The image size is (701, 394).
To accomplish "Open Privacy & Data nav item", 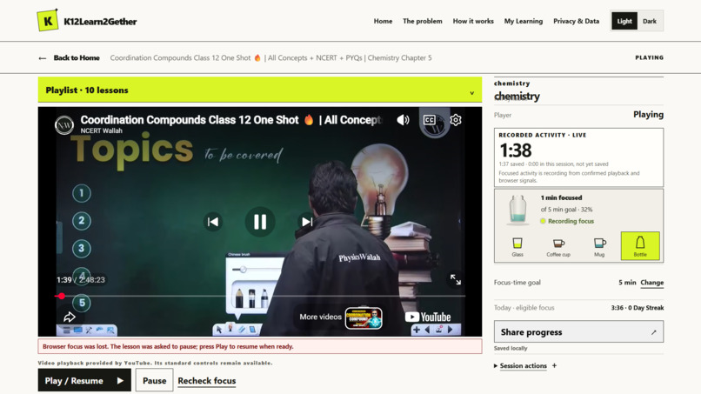I will [x=576, y=21].
